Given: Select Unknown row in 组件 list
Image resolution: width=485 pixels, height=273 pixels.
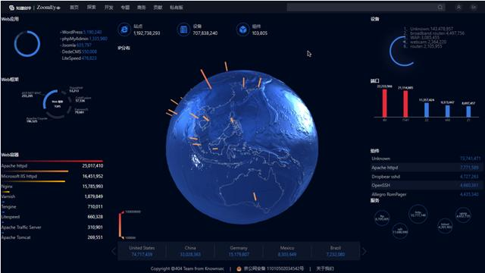Looking at the screenshot, I should [x=426, y=158].
